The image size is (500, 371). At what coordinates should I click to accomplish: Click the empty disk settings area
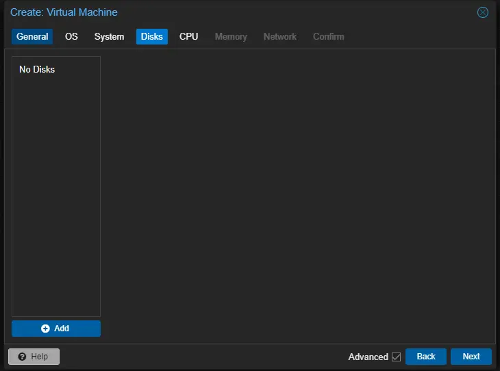(298, 192)
